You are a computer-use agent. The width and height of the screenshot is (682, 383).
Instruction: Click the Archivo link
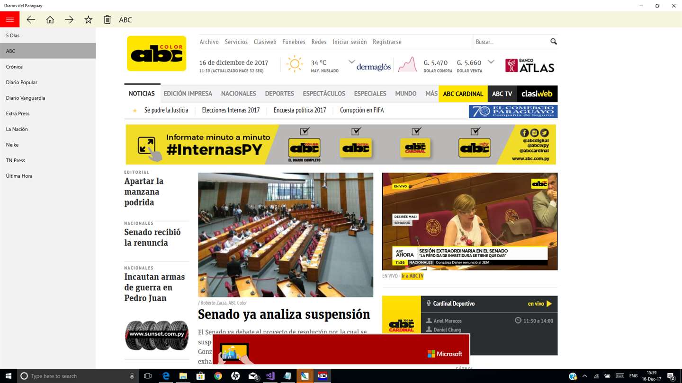coord(209,42)
